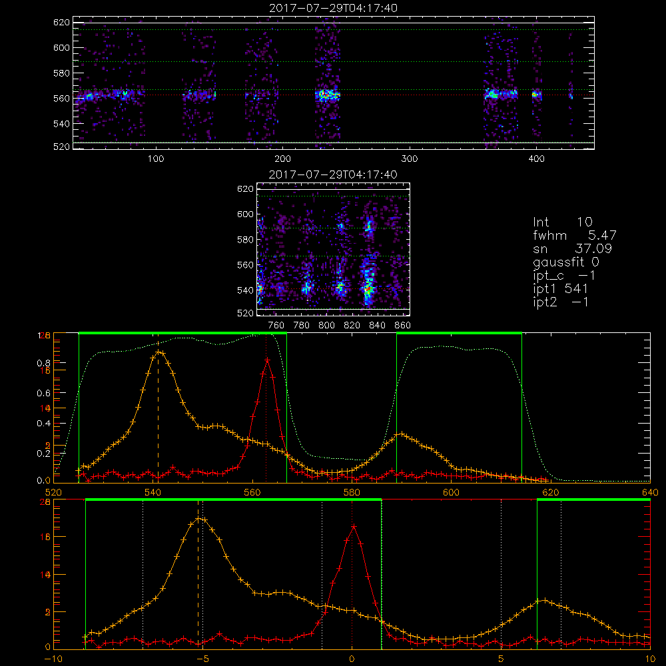Screen dimensions: 666x666
Task: Select the 'Int 10' readout line
Action: [x=562, y=222]
